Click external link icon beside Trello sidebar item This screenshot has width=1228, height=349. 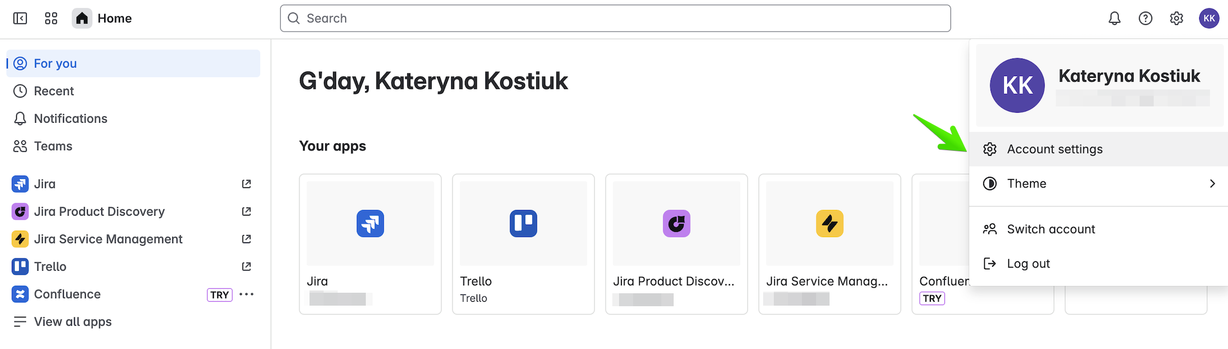pos(247,267)
